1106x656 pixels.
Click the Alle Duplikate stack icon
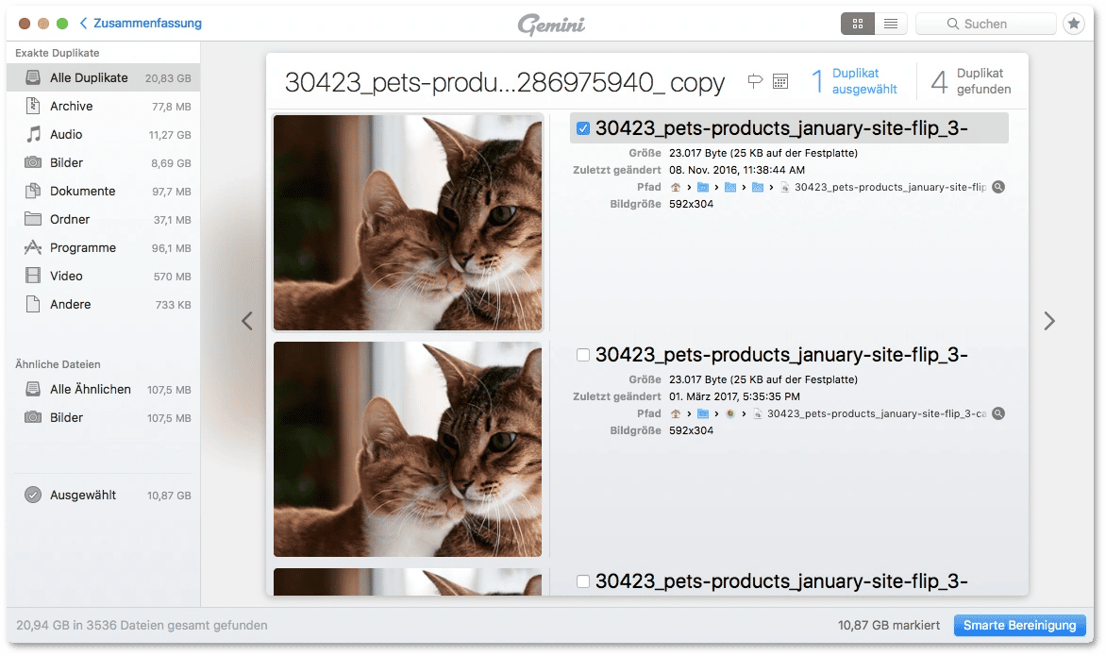point(33,77)
